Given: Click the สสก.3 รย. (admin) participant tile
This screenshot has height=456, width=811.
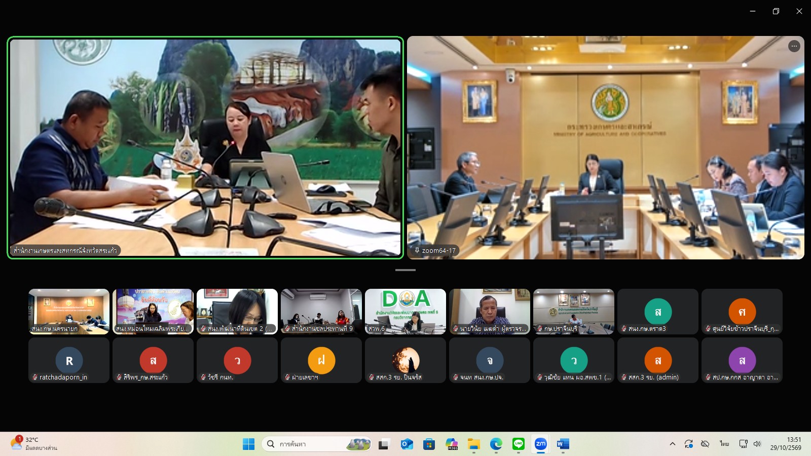Looking at the screenshot, I should click(658, 360).
